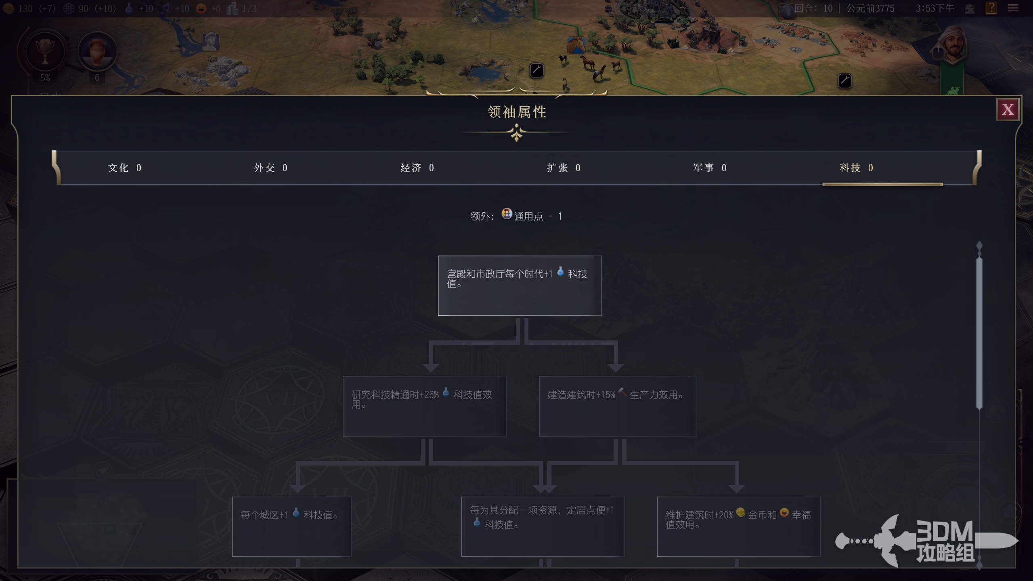Choose the 每个城区+1 科技值 node

291,526
